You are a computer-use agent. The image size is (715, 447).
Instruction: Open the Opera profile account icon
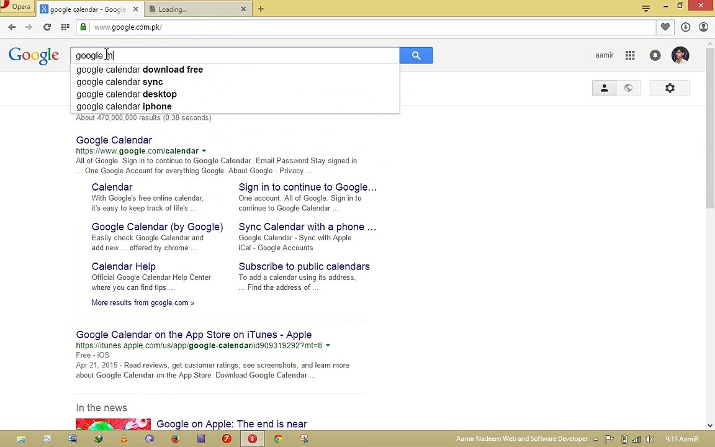click(704, 27)
